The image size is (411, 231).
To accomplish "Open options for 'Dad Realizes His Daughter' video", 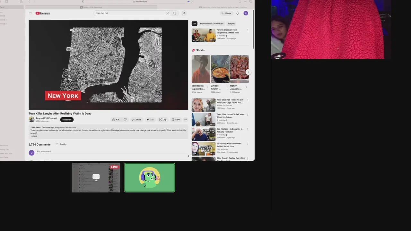I will 248,129.
